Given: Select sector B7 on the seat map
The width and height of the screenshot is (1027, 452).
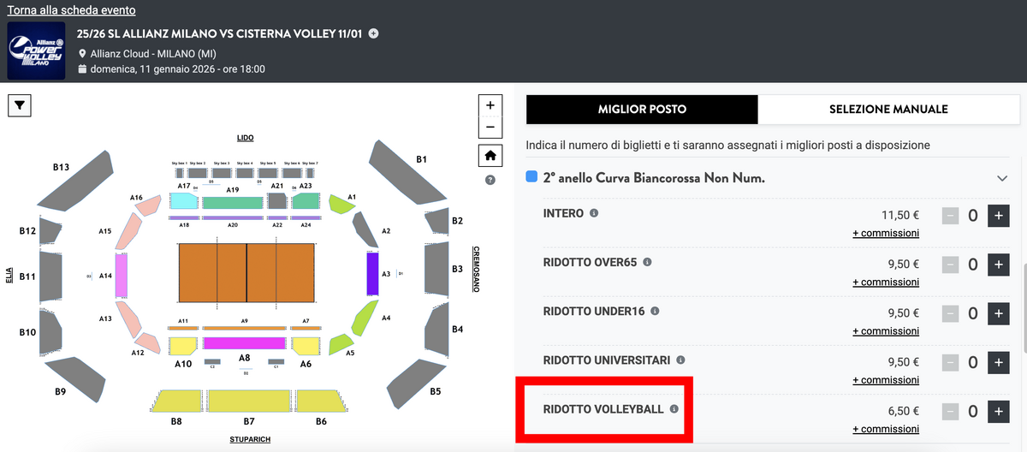Looking at the screenshot, I should [249, 402].
